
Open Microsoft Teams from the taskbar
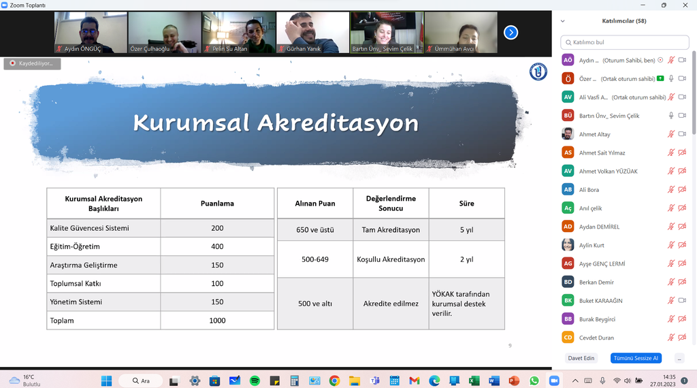pos(374,381)
